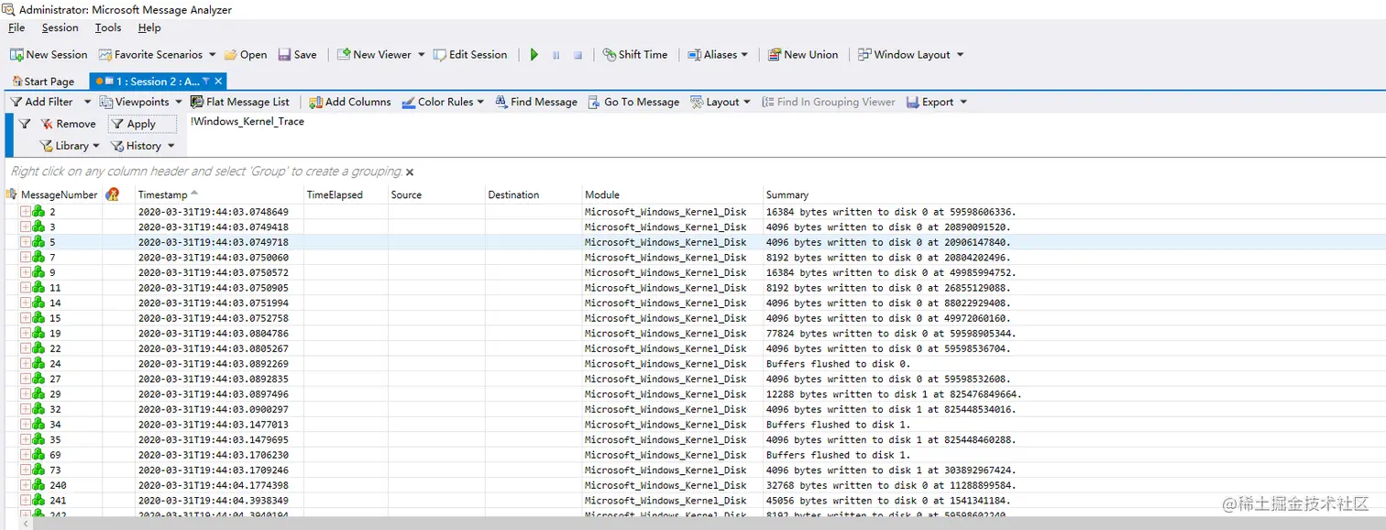Open the Help menu
This screenshot has width=1386, height=530.
[149, 28]
